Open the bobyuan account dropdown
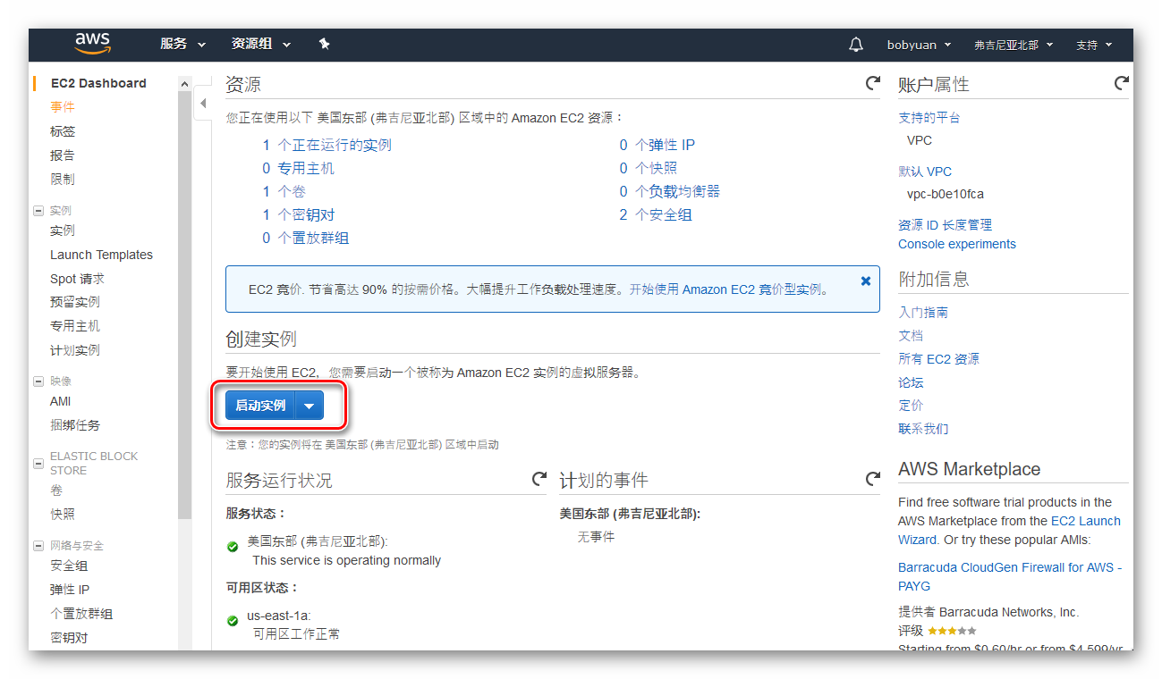 (x=919, y=45)
